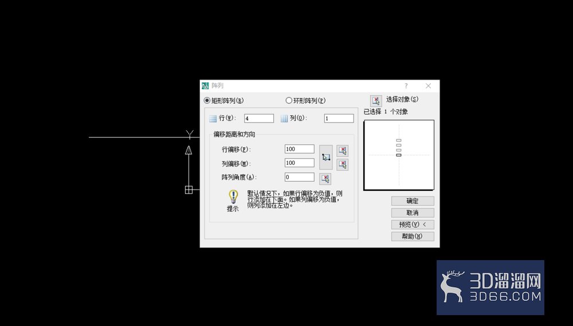Pick array angle with its pick icon
573x326 pixels.
325,178
